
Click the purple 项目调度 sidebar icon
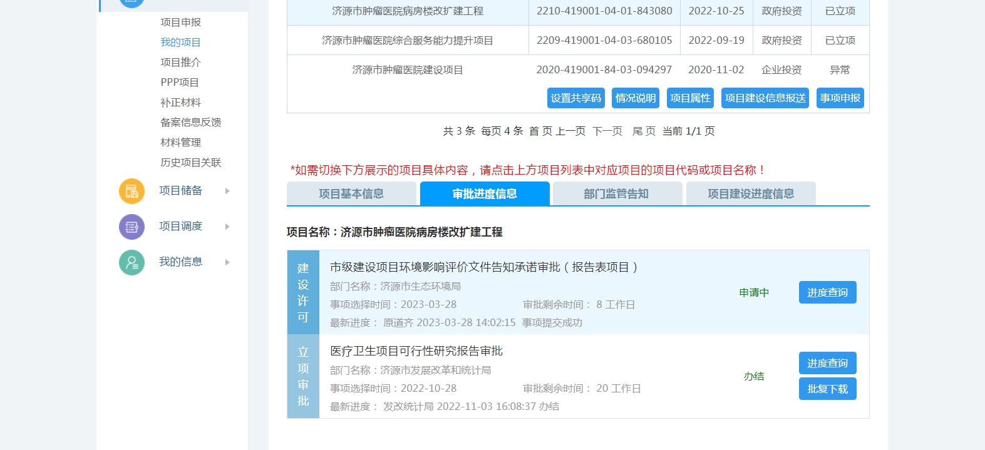tap(132, 227)
